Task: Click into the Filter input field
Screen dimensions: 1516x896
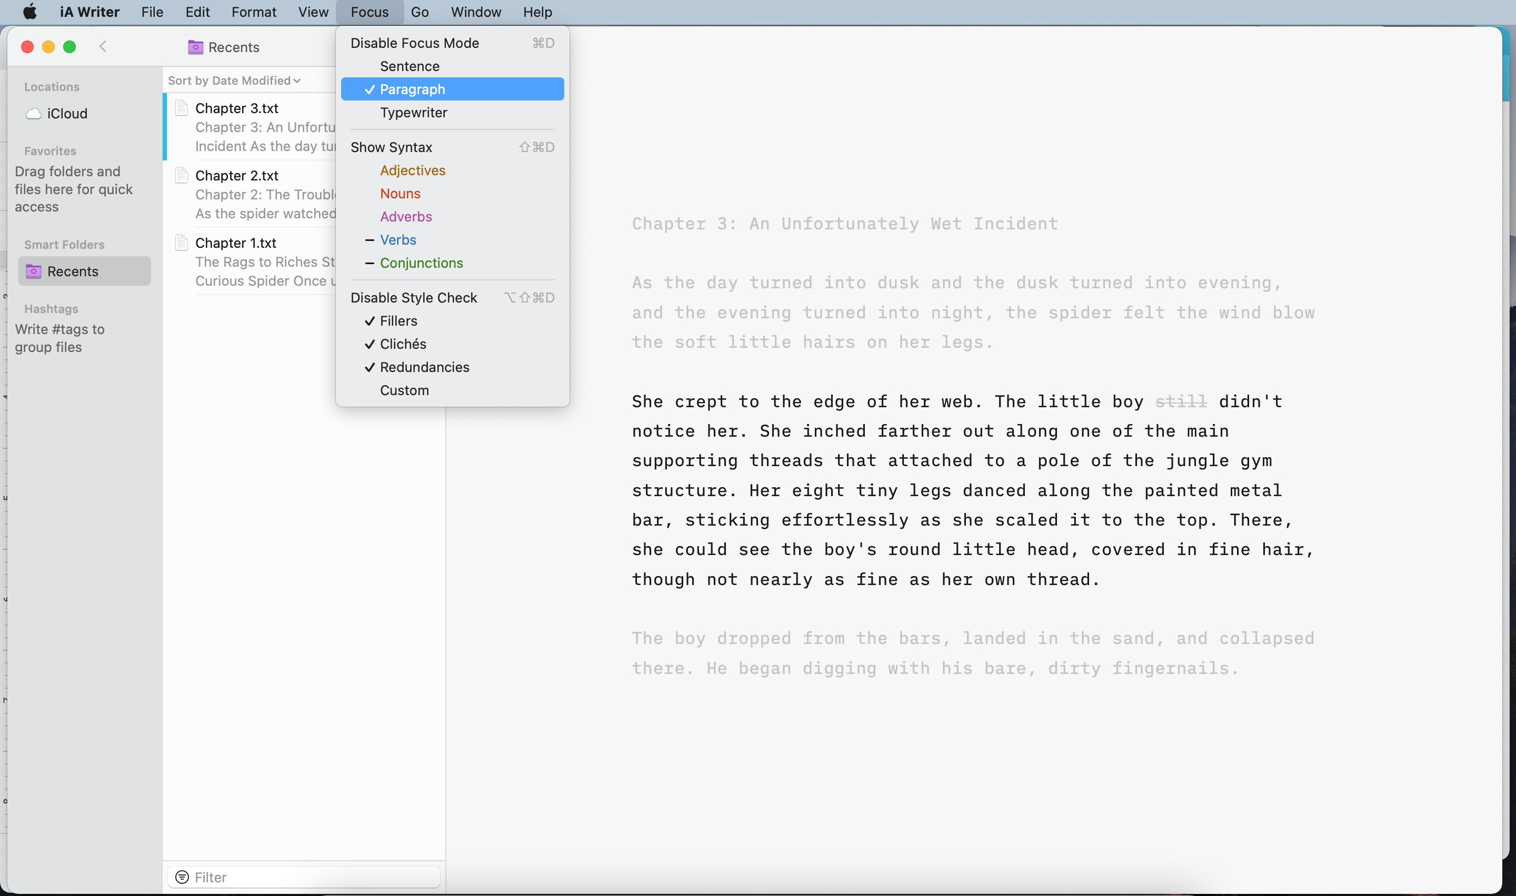Action: point(314,877)
